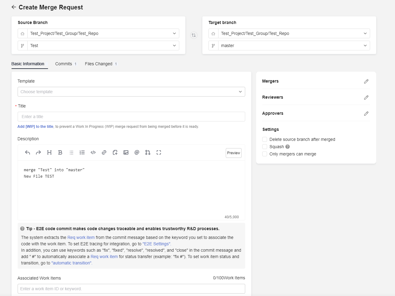Screen dimensions: 395x296
Task: Click the target repository home icon
Action: (x=213, y=34)
